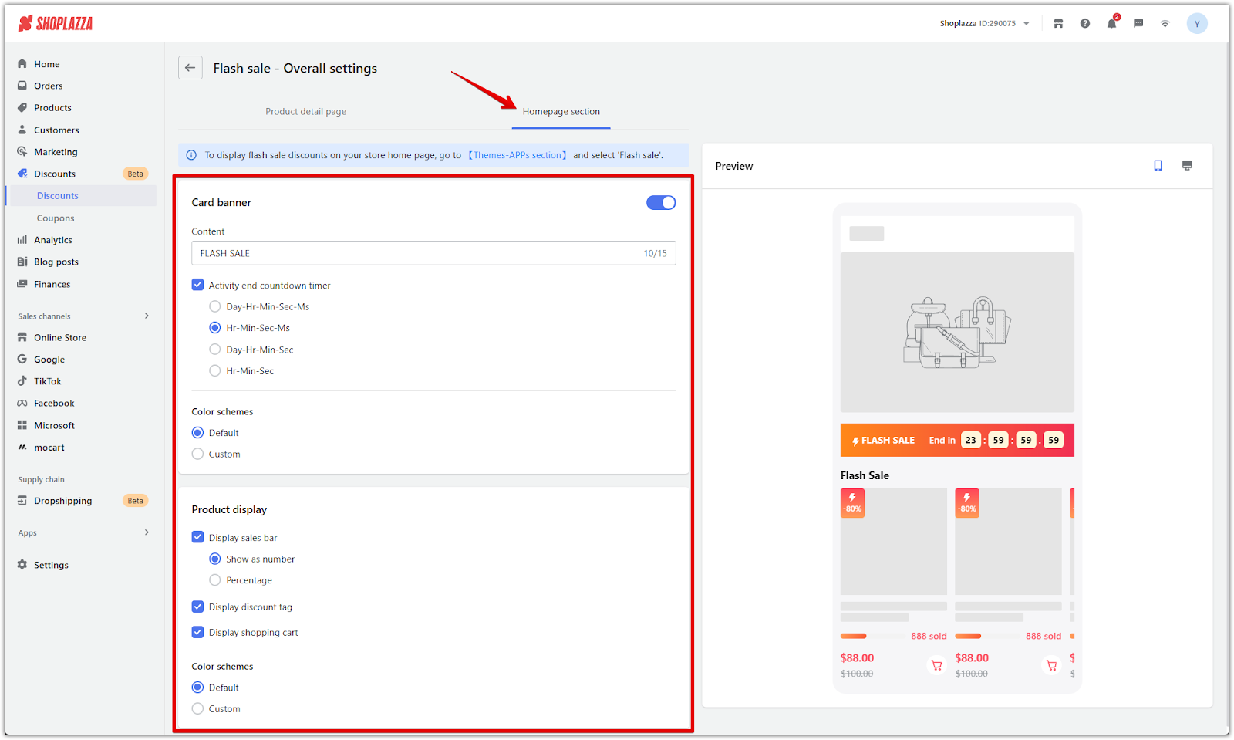
Task: Uncheck Display shopping cart
Action: click(x=197, y=632)
